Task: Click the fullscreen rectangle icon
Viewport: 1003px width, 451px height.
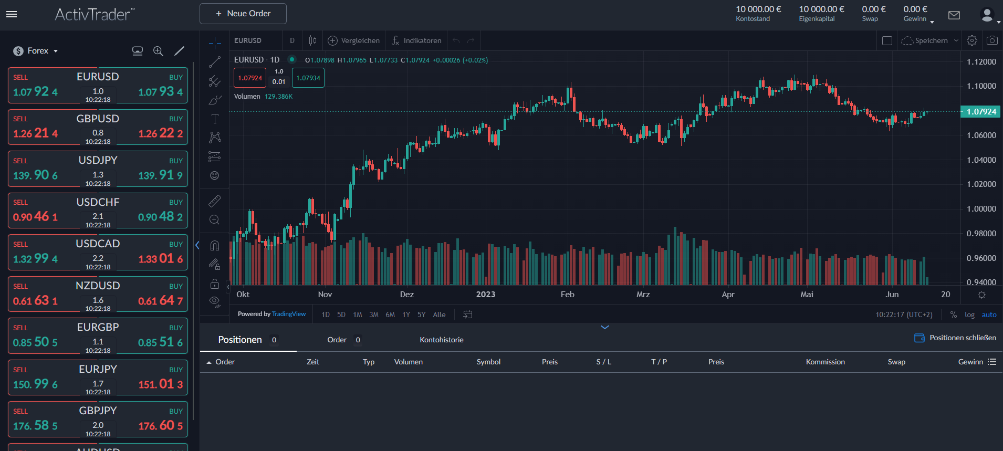Action: (x=887, y=40)
